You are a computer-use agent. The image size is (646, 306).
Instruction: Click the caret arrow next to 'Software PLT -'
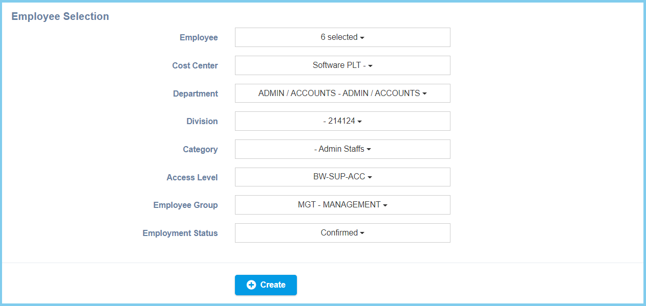pos(371,66)
